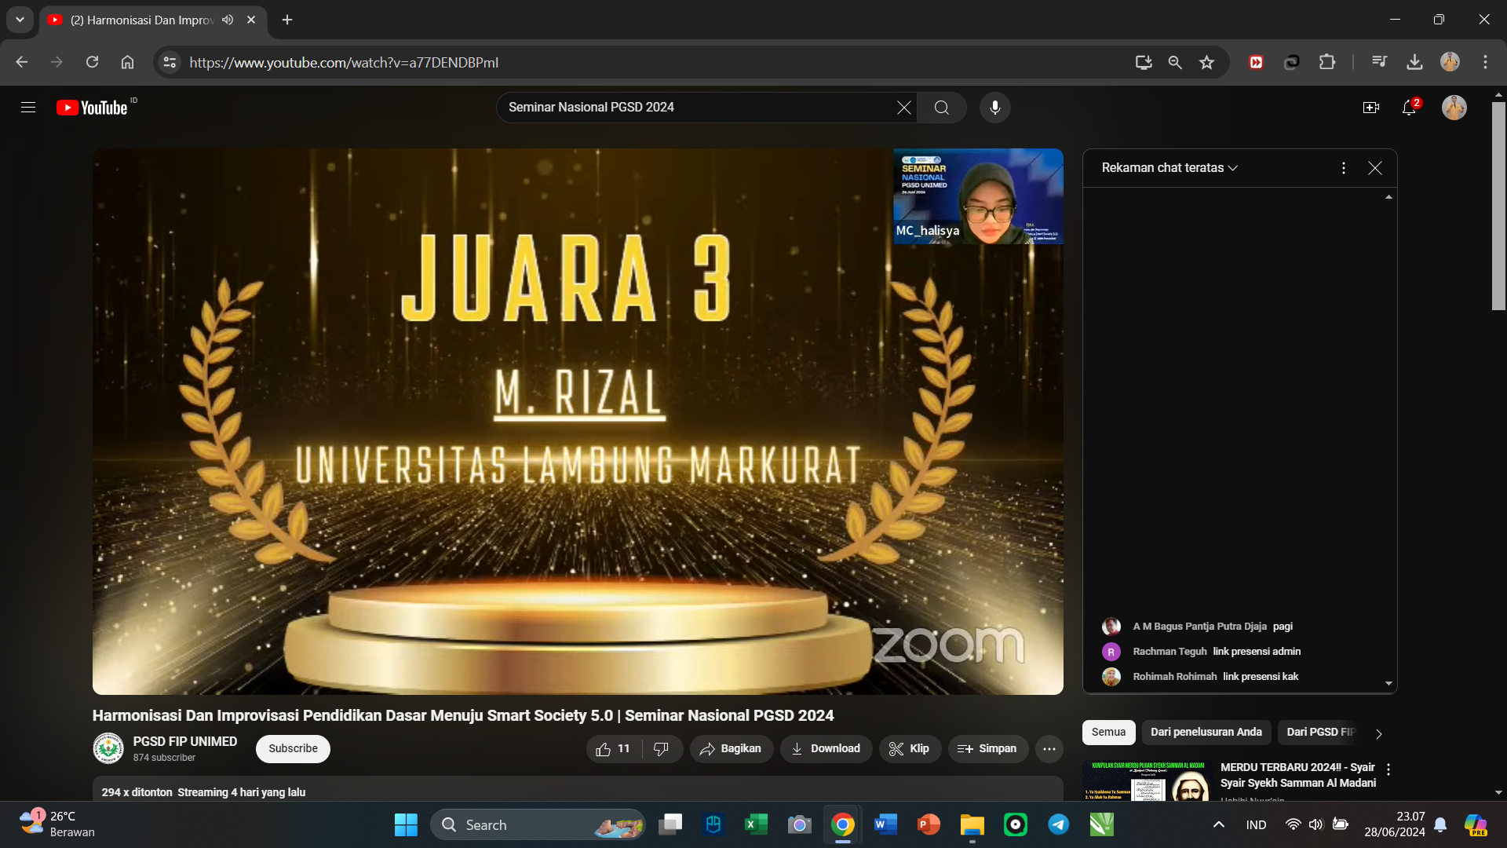Click the browser address bar URL
1507x848 pixels.
point(344,62)
